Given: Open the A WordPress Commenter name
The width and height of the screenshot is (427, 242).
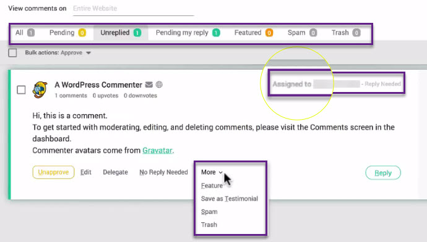Looking at the screenshot, I should tap(98, 85).
